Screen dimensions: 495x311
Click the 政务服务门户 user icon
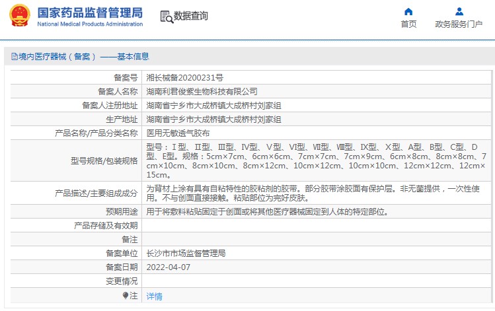459,12
